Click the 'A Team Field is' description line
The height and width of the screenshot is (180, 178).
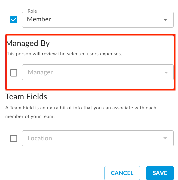tap(81, 108)
